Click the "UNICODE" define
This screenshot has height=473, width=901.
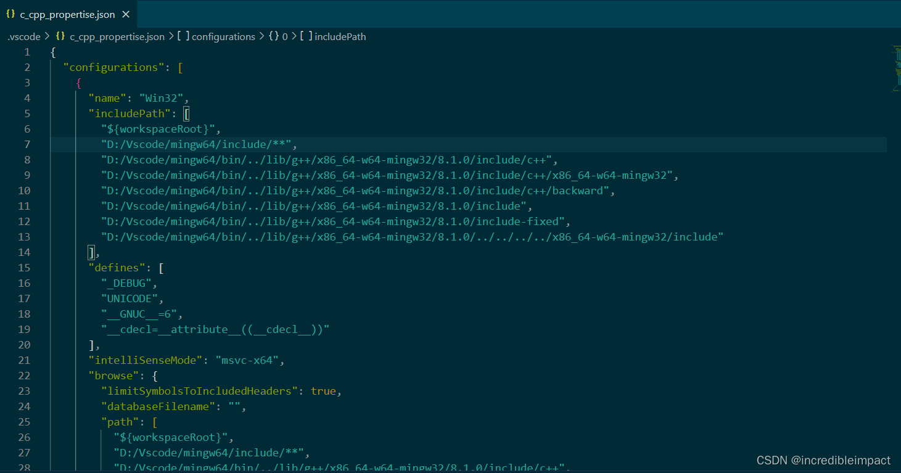click(129, 298)
